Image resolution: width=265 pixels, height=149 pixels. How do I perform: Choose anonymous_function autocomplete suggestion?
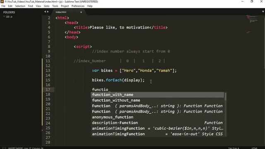[157, 117]
